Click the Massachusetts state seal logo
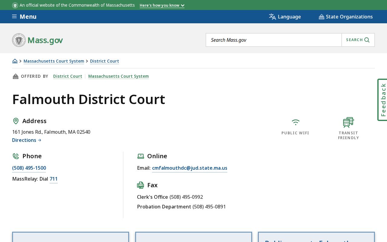 19,40
